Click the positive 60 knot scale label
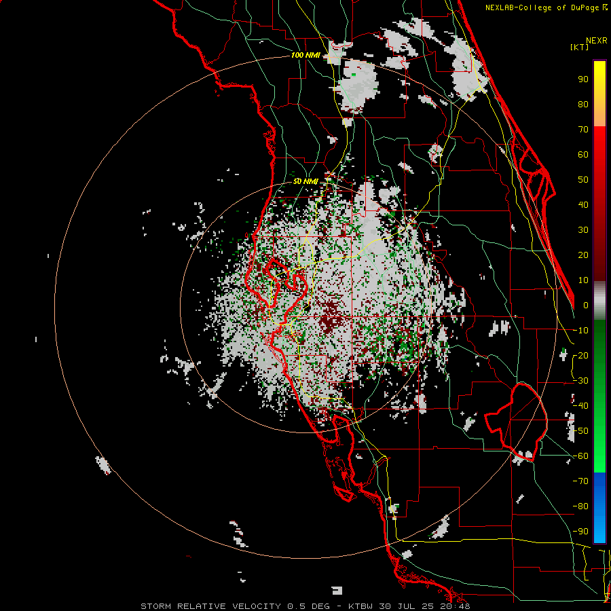The image size is (611, 611). click(583, 155)
